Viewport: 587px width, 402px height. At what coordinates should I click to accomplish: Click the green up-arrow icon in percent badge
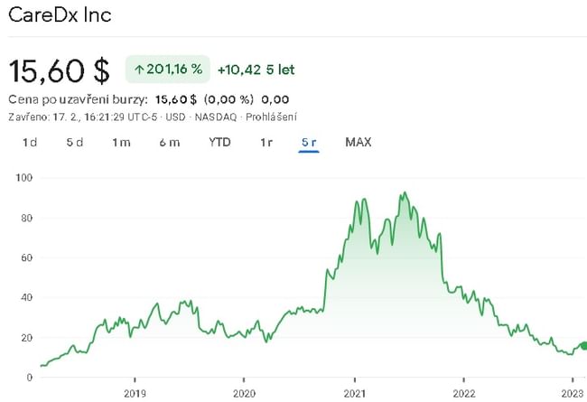point(140,70)
